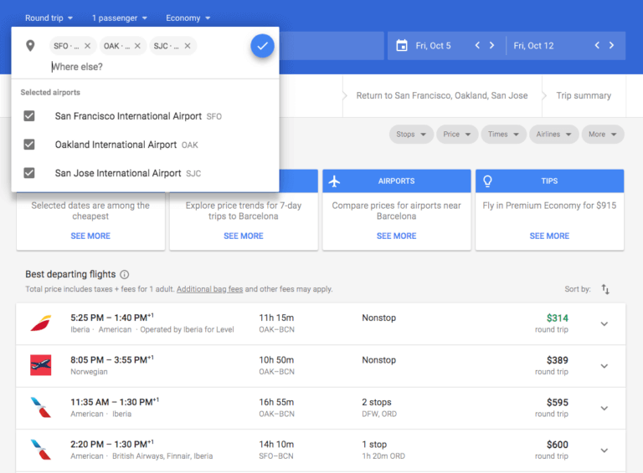Click the Iberia airline logo
643x473 pixels.
pyautogui.click(x=40, y=323)
